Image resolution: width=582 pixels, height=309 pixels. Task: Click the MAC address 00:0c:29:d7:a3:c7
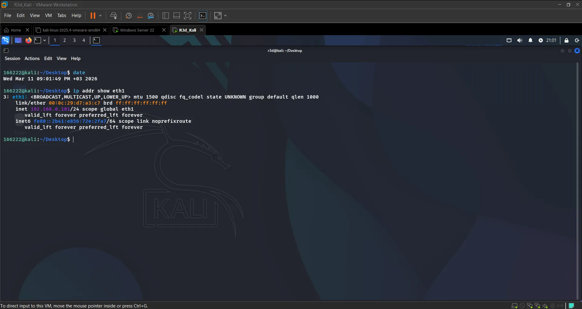[74, 103]
